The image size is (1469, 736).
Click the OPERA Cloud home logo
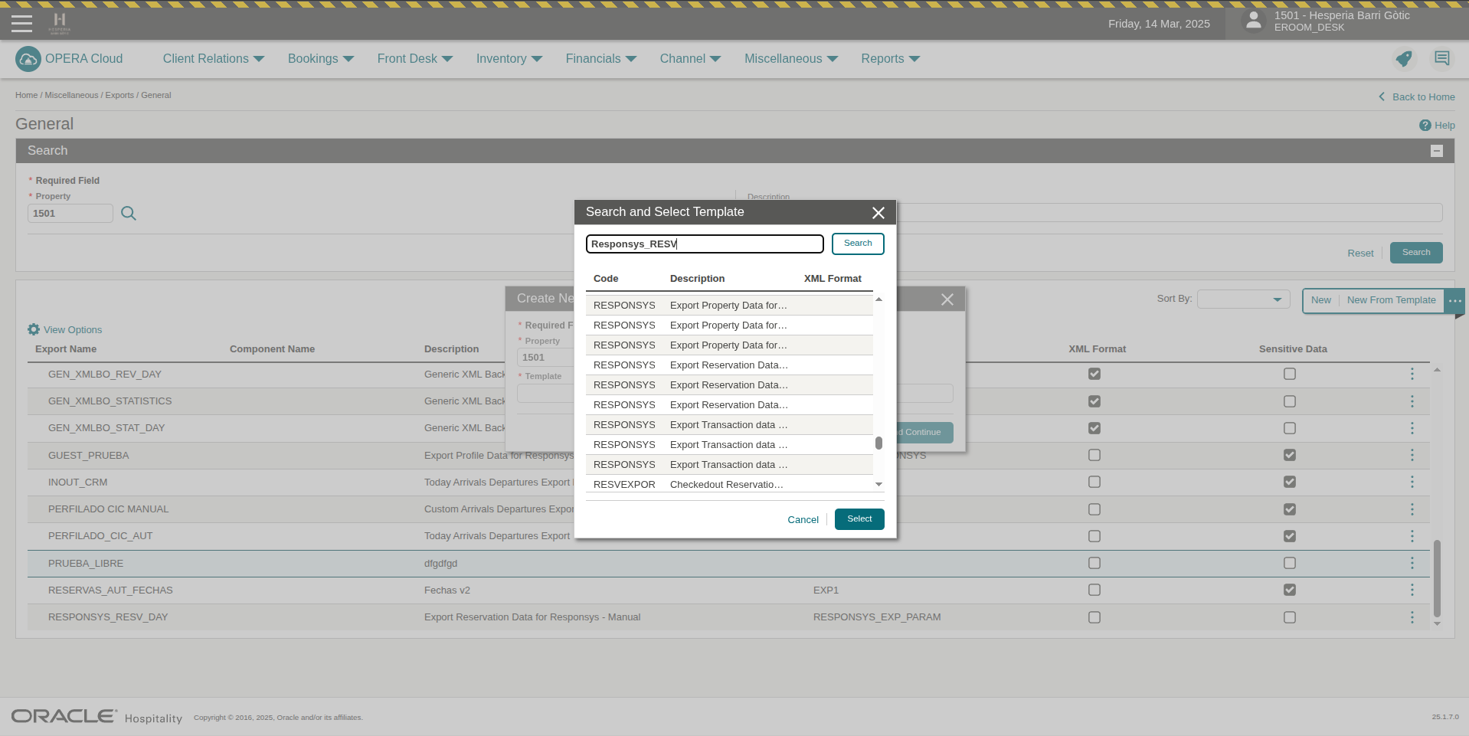28,59
